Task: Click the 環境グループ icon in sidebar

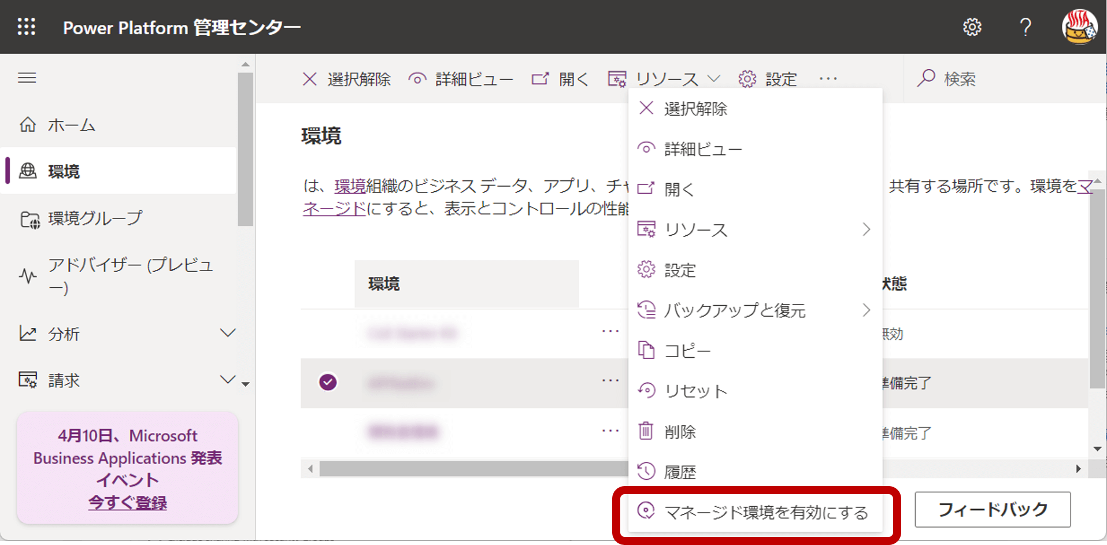Action: click(29, 219)
